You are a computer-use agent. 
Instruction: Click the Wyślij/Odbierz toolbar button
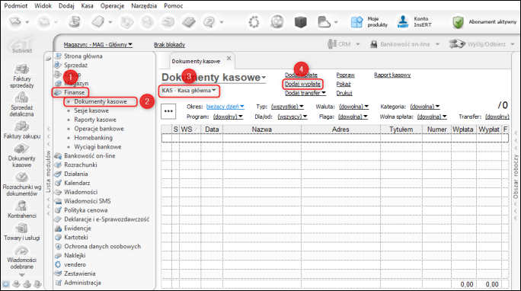(x=482, y=44)
